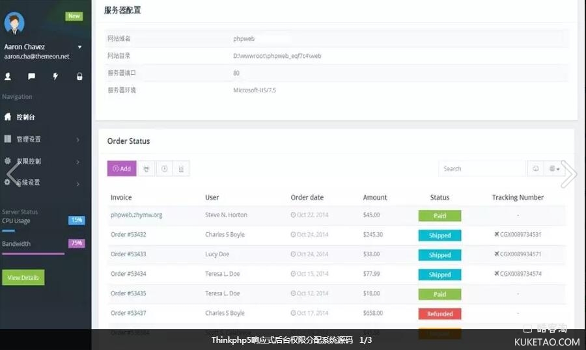
Task: Click the delete trash icon next to Add
Action: (x=146, y=168)
